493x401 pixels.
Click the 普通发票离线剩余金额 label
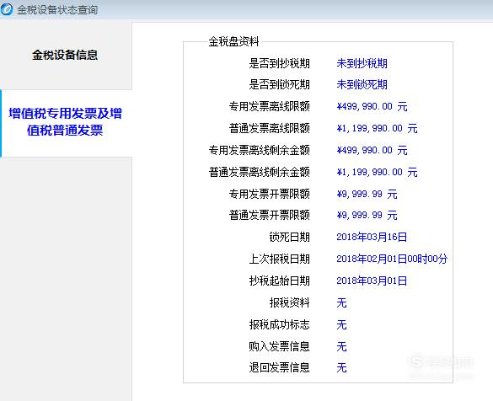(x=259, y=172)
